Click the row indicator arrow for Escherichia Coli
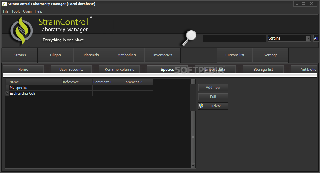 click(7, 94)
